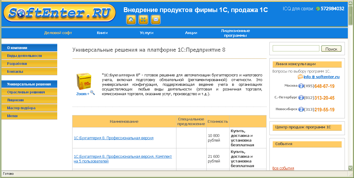Open the Услуги menu item
The width and height of the screenshot is (354, 178).
[146, 33]
